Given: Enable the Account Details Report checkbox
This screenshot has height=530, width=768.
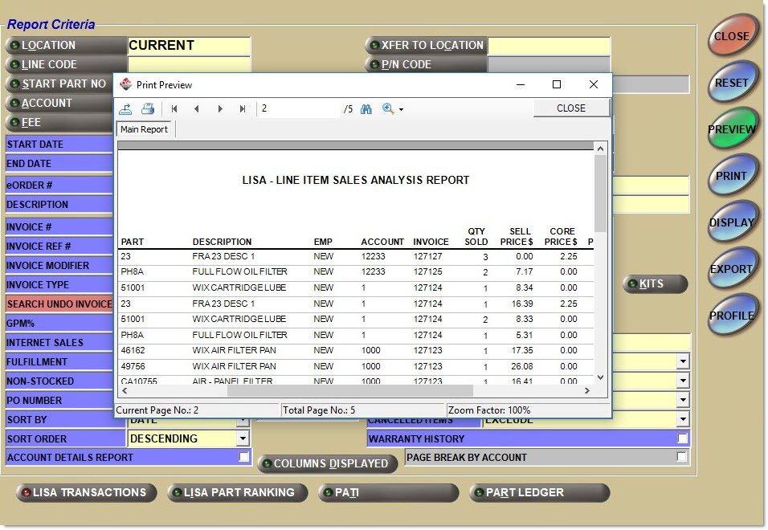Looking at the screenshot, I should (244, 457).
